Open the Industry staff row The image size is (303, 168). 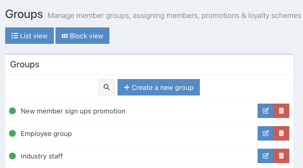(42, 156)
